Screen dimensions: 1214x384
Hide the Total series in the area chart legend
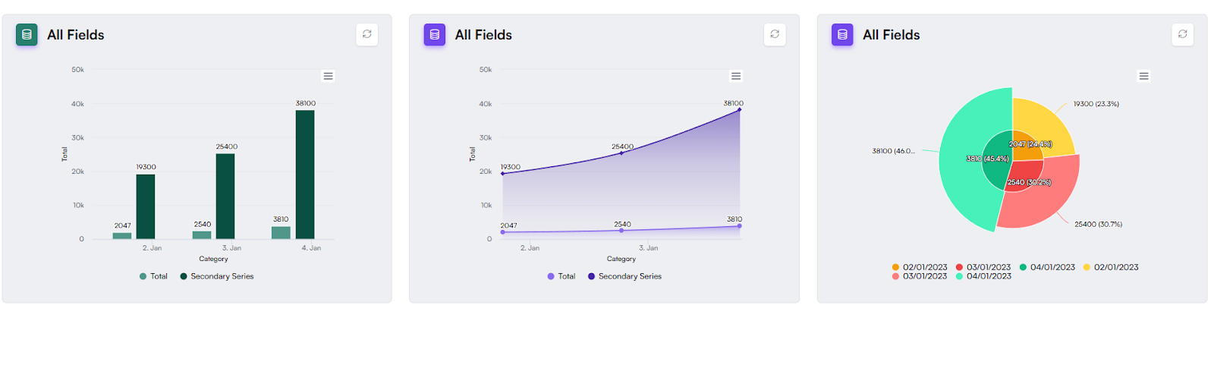(x=561, y=276)
